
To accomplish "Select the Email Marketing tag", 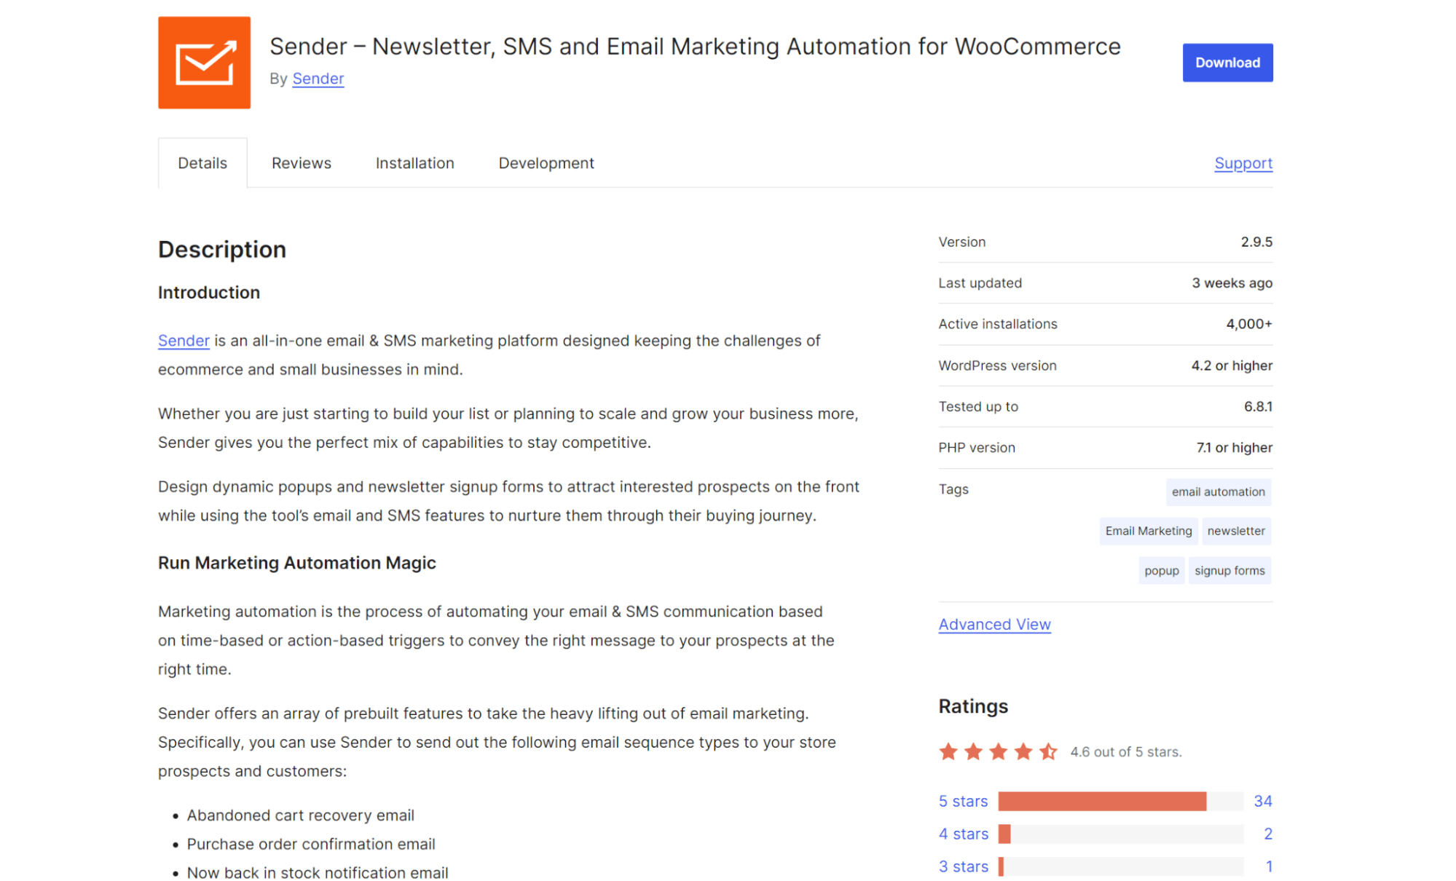I will (1148, 531).
